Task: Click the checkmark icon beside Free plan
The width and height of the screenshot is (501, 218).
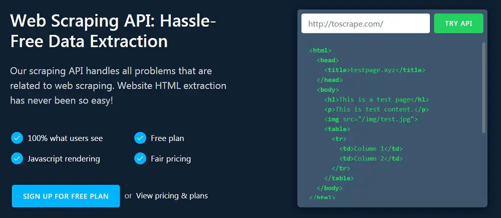Action: click(x=140, y=138)
